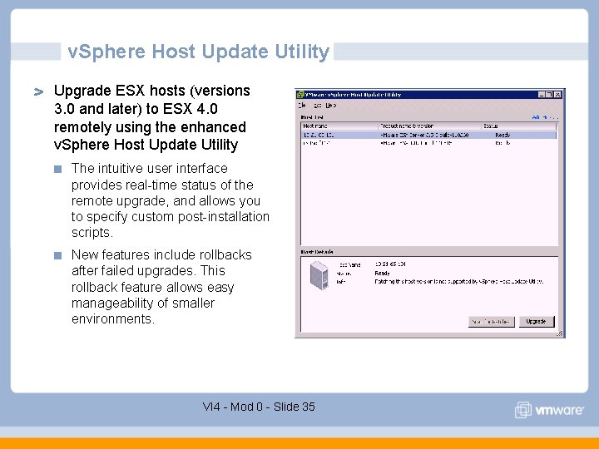Open the menu between File and Help
599x449 pixels.
[317, 105]
